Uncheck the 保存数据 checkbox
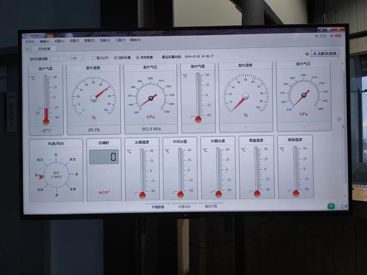The image size is (367, 275). pos(138,57)
